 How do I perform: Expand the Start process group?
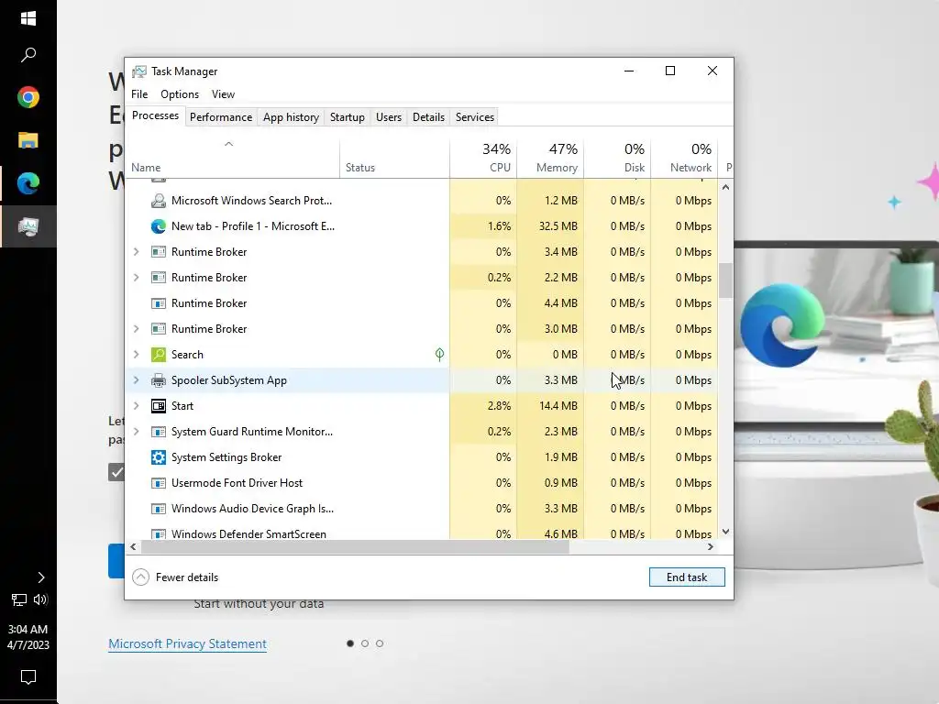coord(136,406)
